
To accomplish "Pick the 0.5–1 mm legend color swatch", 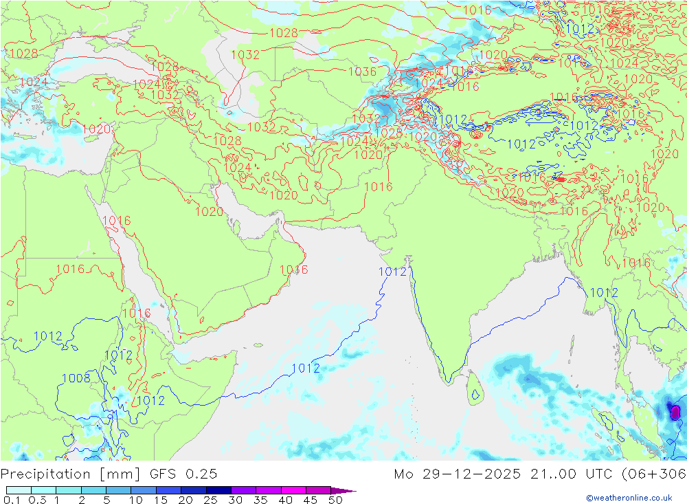I will click(44, 490).
